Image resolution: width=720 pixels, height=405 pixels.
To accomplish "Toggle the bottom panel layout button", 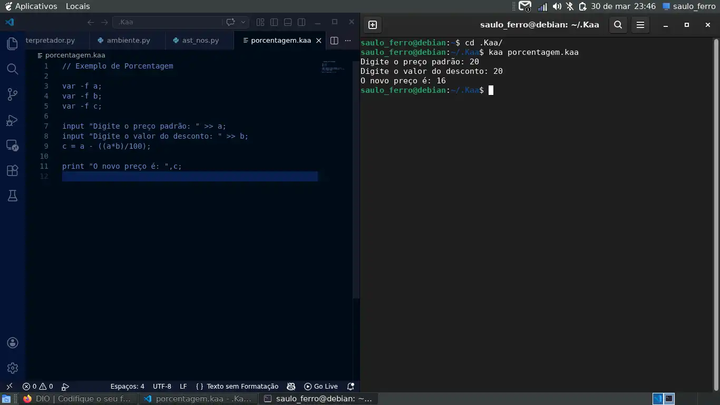I will click(x=288, y=22).
